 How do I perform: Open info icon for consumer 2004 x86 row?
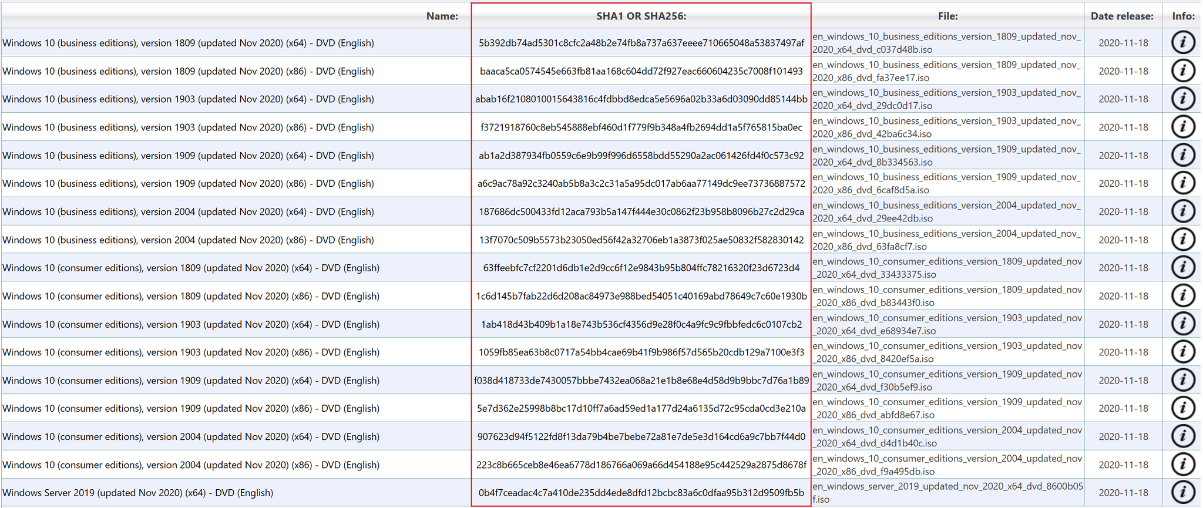point(1183,465)
